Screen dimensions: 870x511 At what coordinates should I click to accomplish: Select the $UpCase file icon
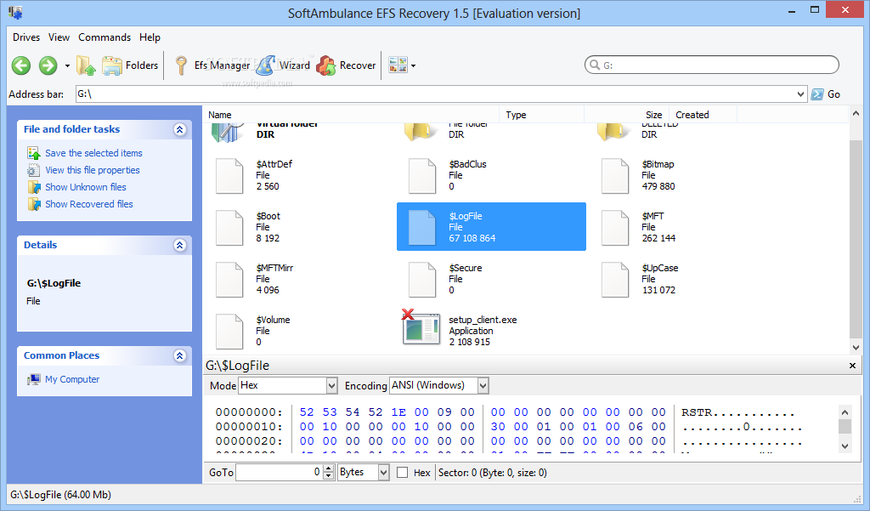point(615,280)
